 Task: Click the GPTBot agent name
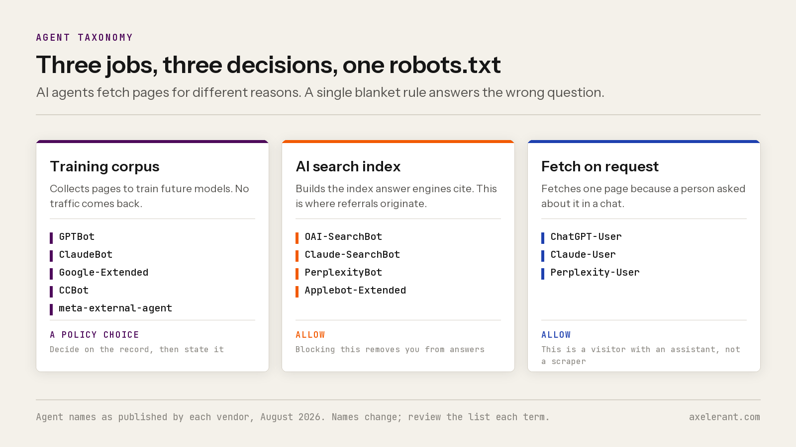tap(77, 237)
